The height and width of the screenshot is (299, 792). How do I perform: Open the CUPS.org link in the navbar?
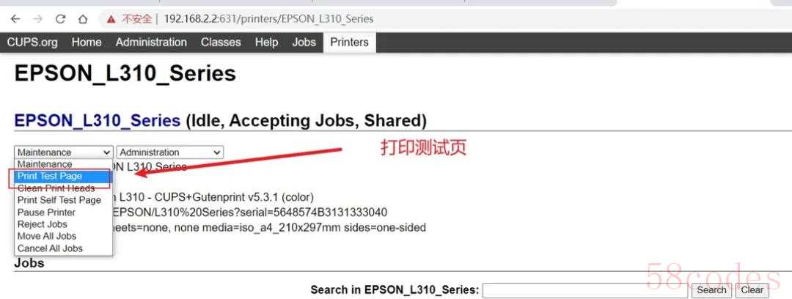pyautogui.click(x=32, y=43)
